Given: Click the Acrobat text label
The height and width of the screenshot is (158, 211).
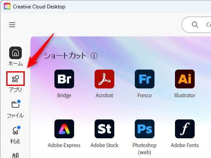Looking at the screenshot, I should click(104, 96).
